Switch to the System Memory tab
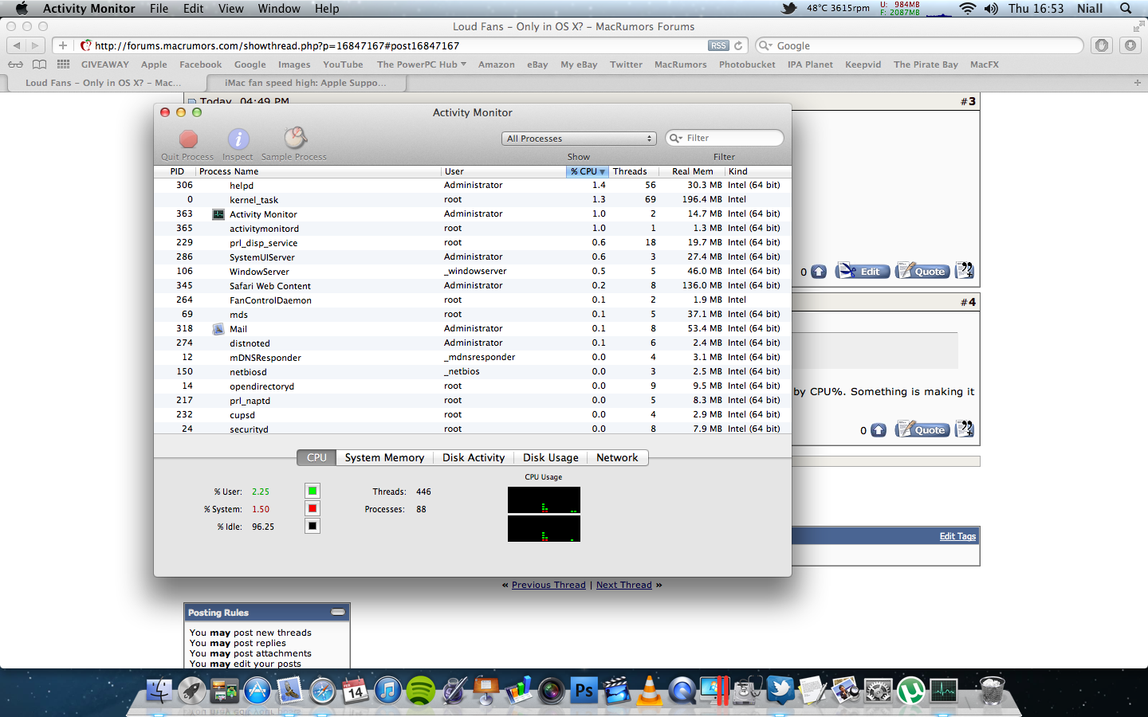This screenshot has width=1148, height=717. 384,457
